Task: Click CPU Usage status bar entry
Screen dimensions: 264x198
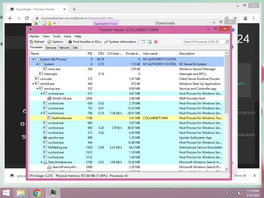Action: point(40,176)
